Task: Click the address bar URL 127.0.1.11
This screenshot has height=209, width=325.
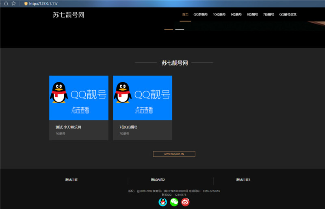Action: [x=43, y=4]
